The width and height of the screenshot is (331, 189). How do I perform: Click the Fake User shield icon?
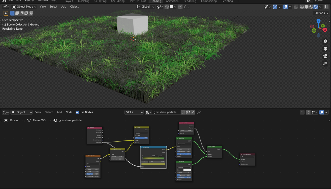pyautogui.click(x=183, y=112)
